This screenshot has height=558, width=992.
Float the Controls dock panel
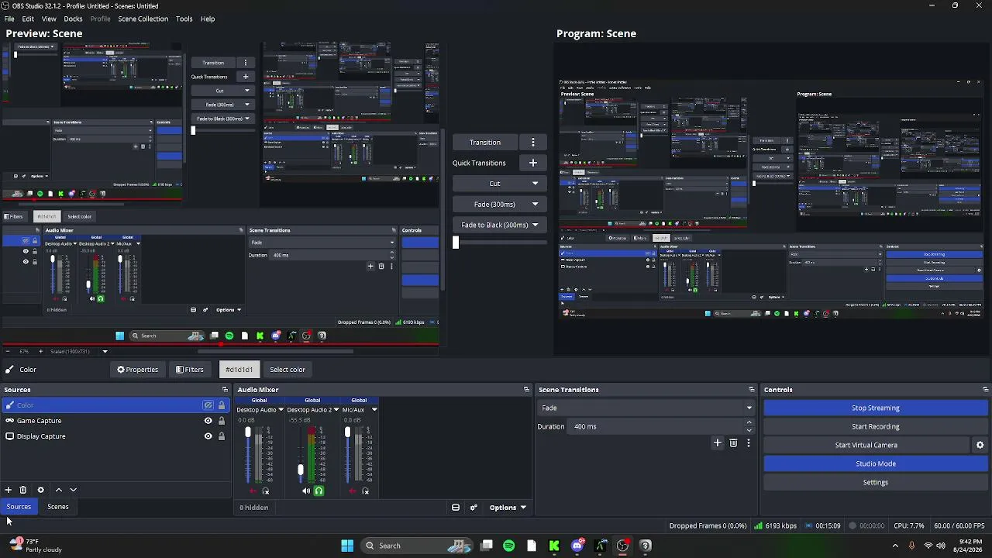point(985,390)
